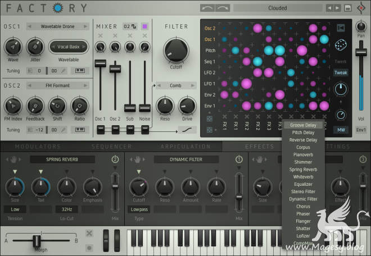Click the hand icon in Dynamic Filter
This screenshot has width=371, height=256.
[138, 160]
